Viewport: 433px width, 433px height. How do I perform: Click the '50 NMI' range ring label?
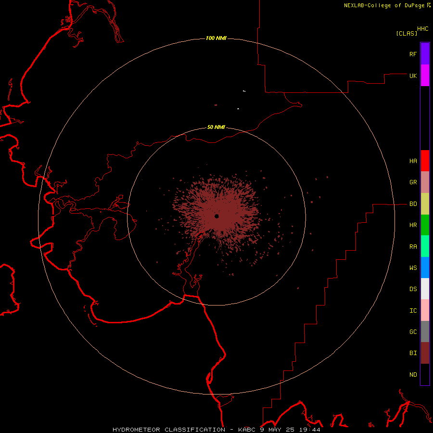tap(216, 127)
